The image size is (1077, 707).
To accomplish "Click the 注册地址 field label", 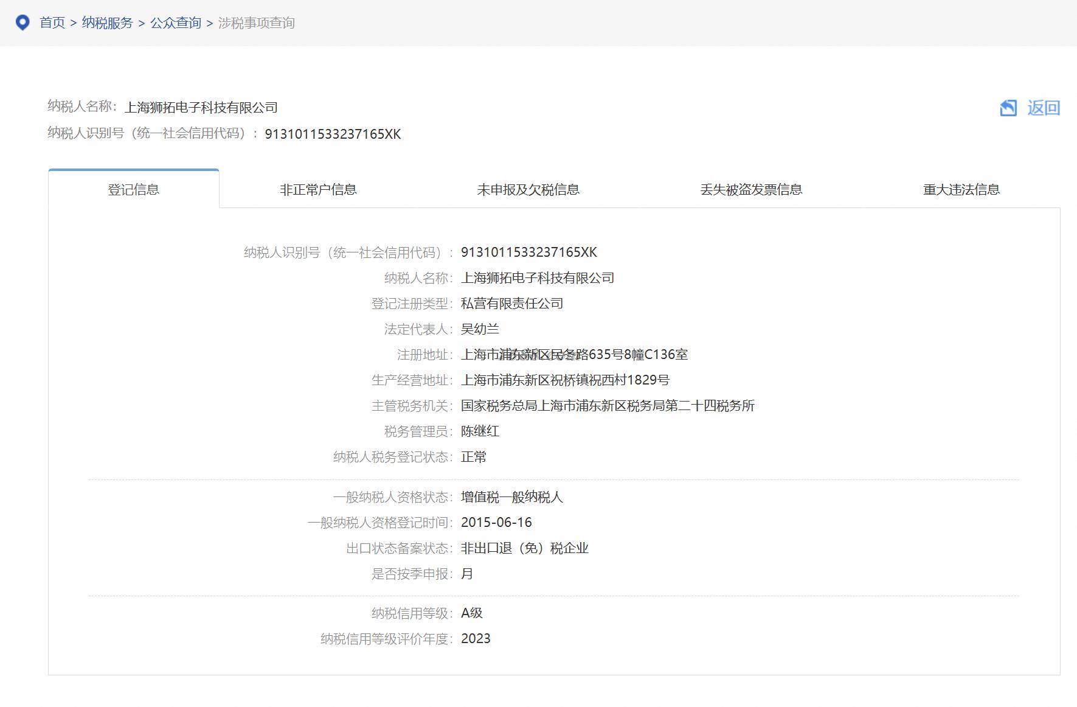I will pos(424,355).
